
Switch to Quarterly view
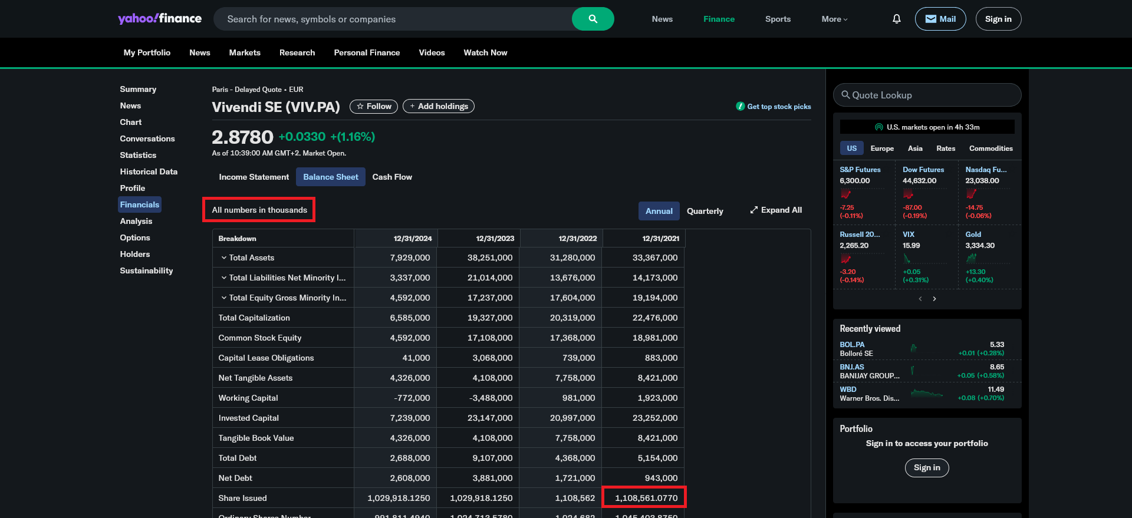point(705,211)
